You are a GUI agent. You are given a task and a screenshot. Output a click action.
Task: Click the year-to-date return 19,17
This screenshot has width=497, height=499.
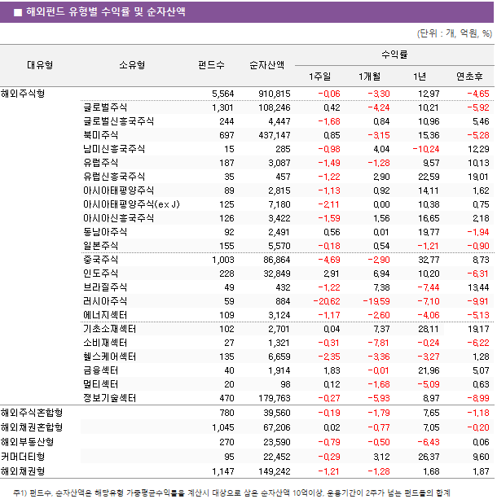(x=478, y=329)
